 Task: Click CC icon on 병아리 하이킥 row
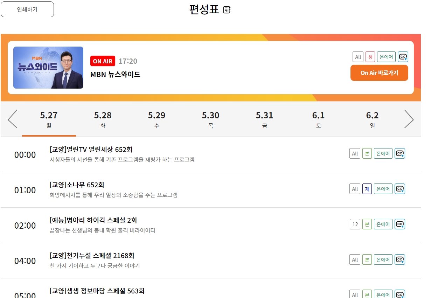[400, 224]
